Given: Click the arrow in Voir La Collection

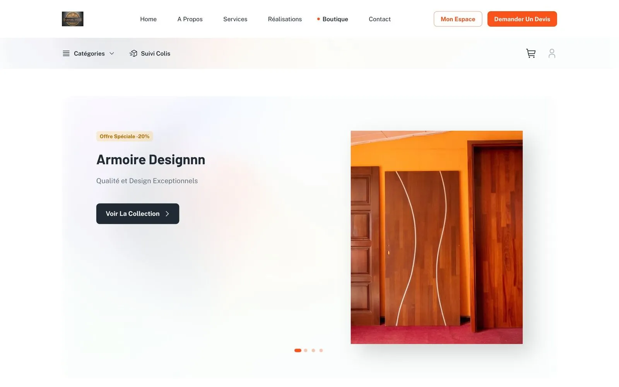Looking at the screenshot, I should click(167, 214).
